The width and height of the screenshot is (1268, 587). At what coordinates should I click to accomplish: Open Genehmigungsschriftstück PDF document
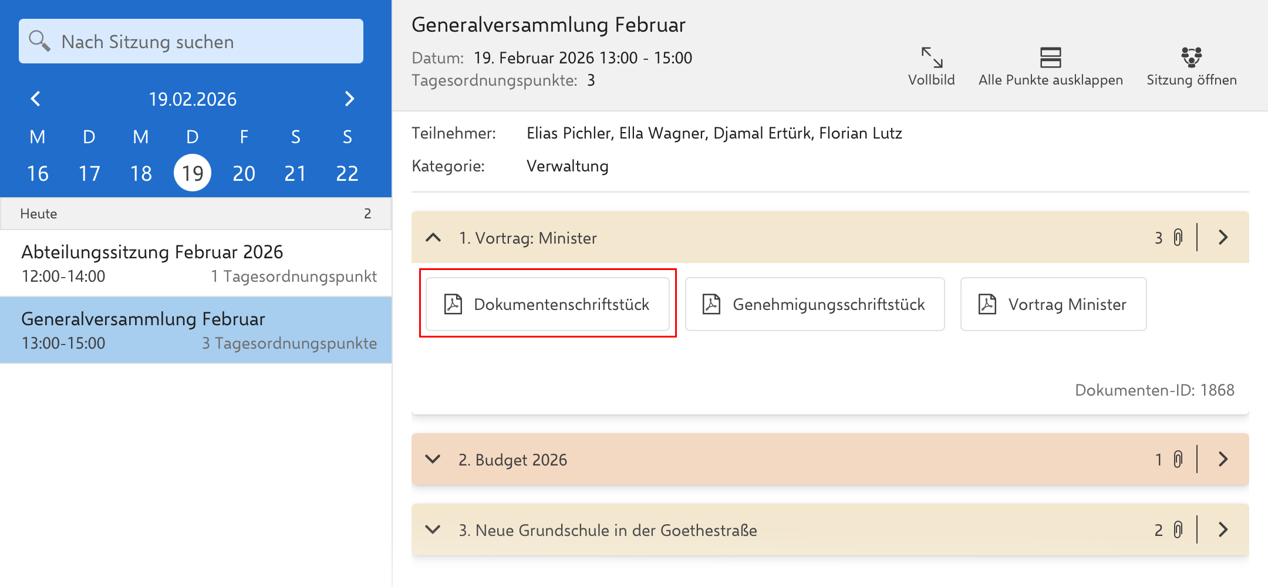point(815,304)
